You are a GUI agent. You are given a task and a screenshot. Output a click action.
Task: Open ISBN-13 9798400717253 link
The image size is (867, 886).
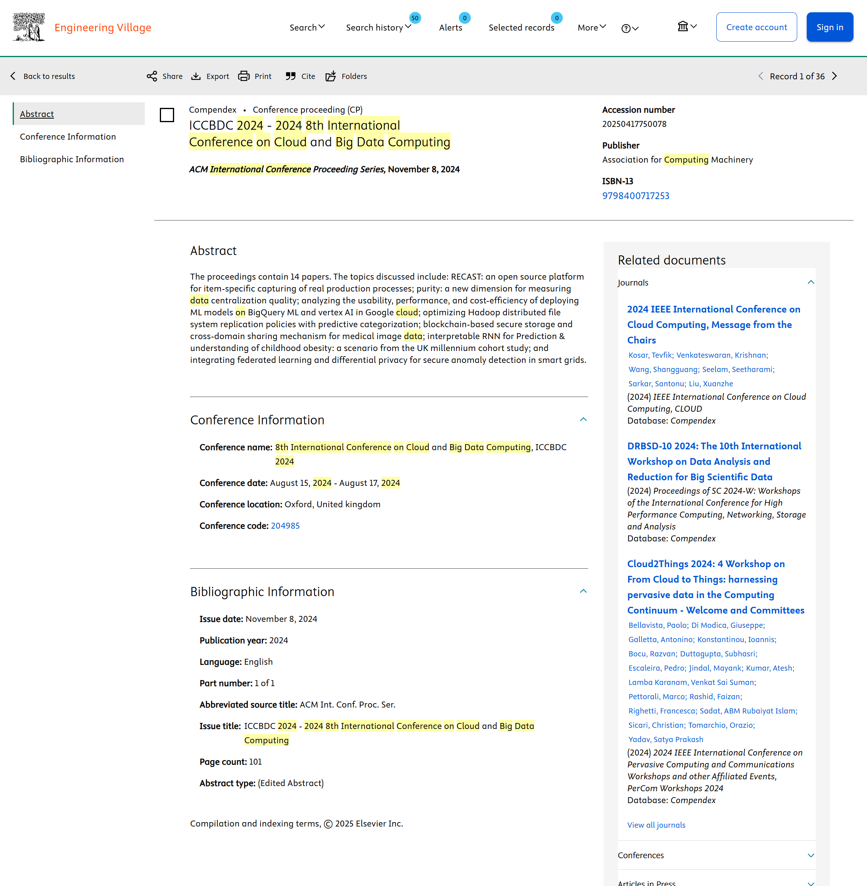click(636, 196)
